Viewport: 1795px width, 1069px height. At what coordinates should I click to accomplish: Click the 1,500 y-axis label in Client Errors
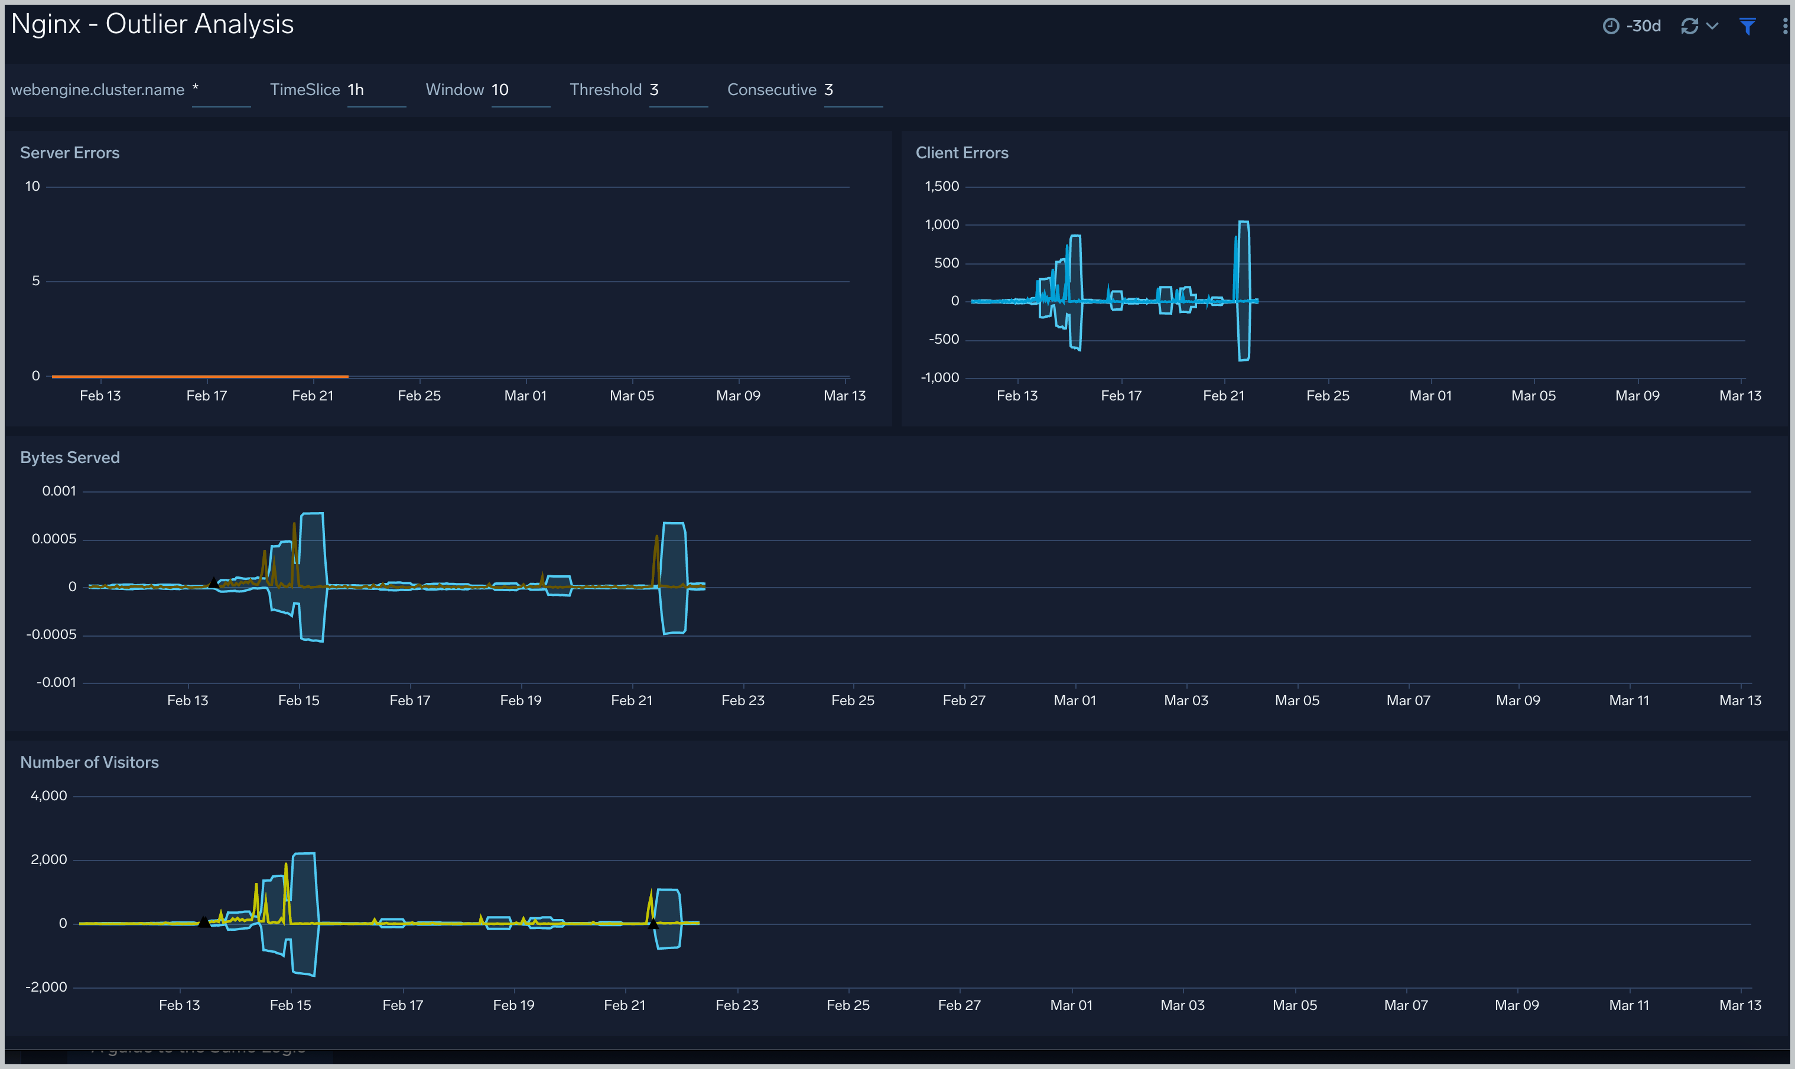point(942,186)
